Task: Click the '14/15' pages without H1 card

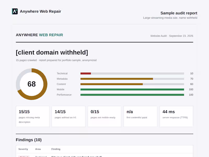Action: [x=68, y=116]
